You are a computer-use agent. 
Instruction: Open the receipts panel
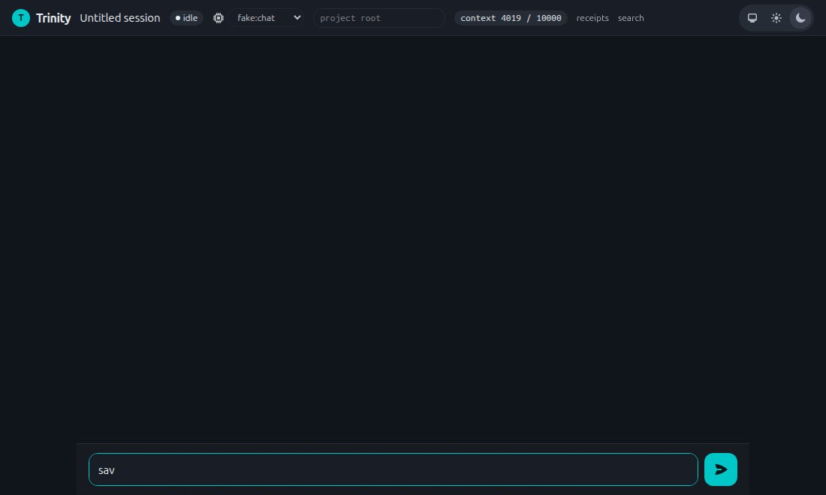(x=592, y=18)
